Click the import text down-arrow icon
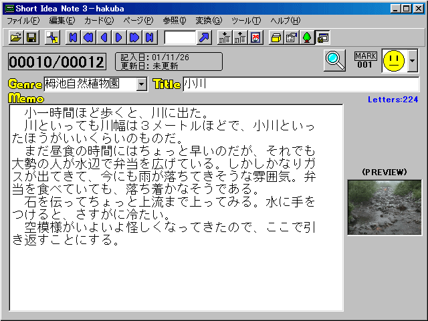The width and height of the screenshot is (428, 321). click(225, 37)
